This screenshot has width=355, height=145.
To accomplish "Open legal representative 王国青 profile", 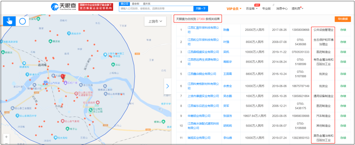I will (x=227, y=74).
